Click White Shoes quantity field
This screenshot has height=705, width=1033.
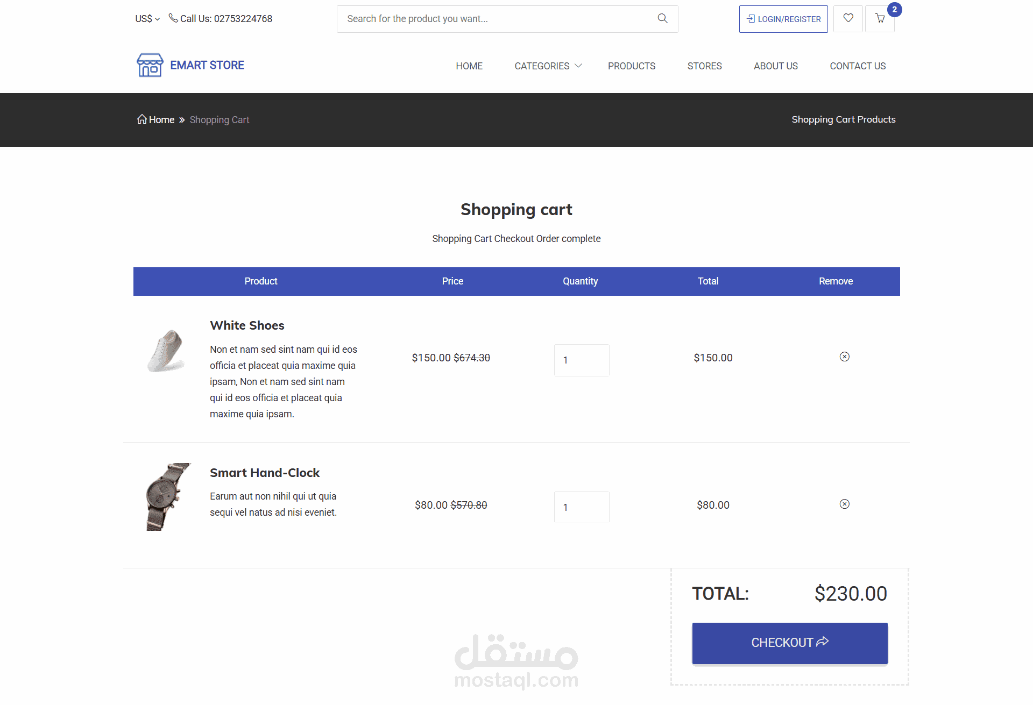point(581,360)
